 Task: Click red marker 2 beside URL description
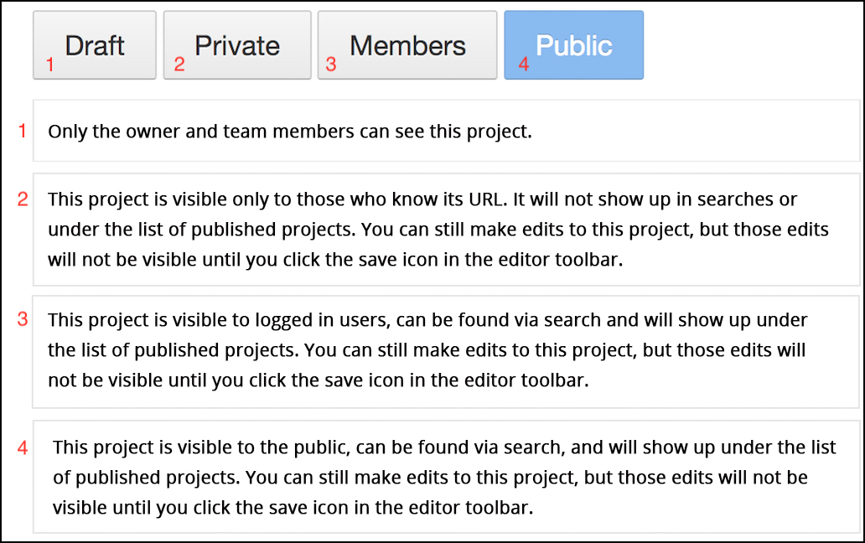(x=23, y=199)
